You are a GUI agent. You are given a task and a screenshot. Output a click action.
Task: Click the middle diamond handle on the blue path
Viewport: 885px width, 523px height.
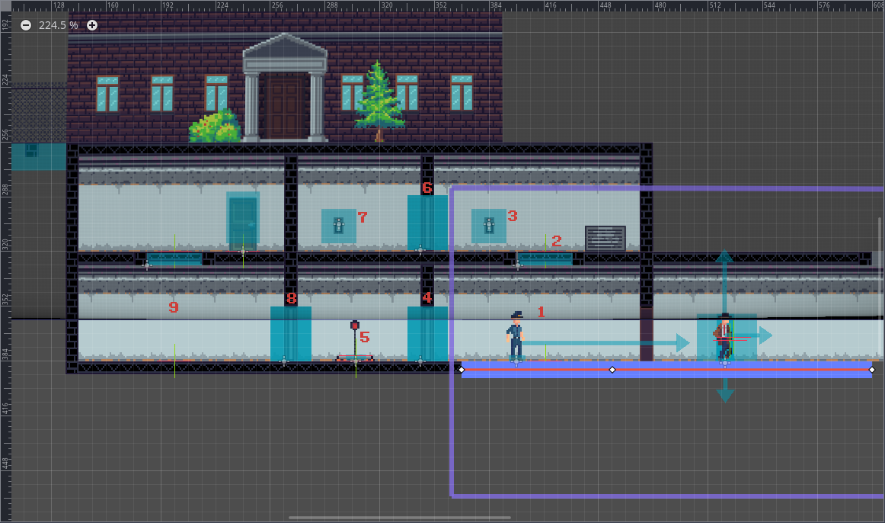[x=612, y=370]
